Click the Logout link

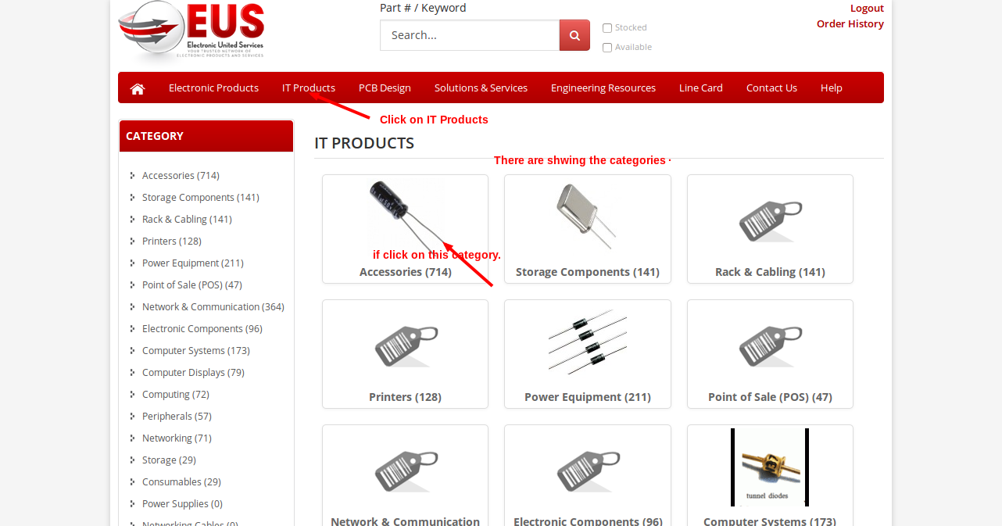pos(867,8)
